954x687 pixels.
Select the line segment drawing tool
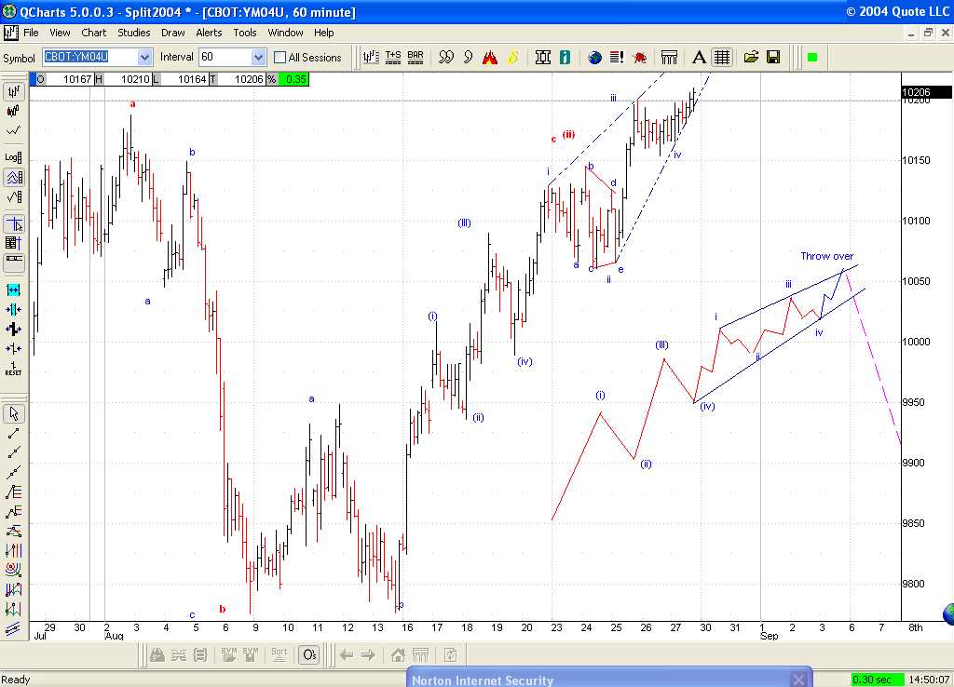pos(13,434)
